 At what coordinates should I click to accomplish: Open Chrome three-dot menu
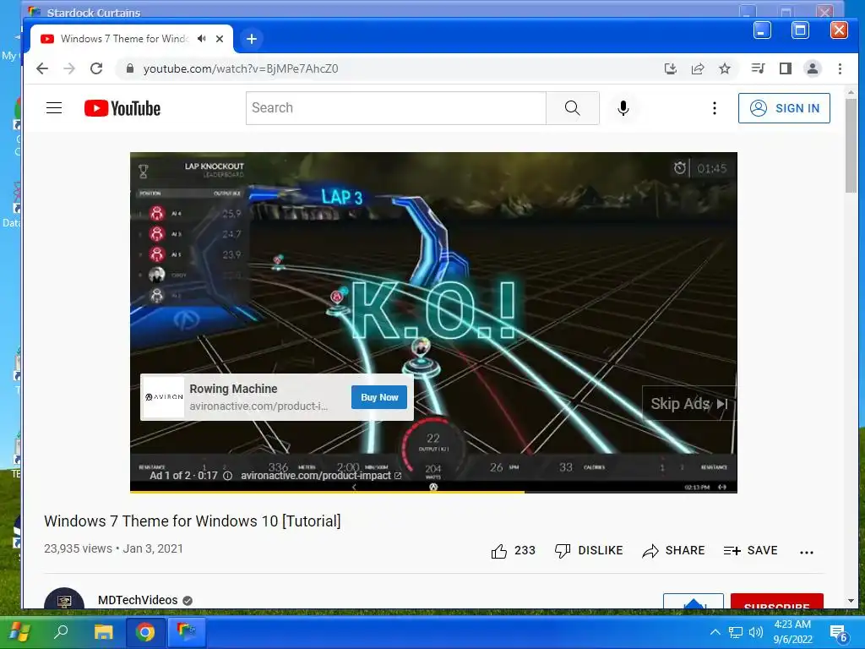(x=840, y=68)
